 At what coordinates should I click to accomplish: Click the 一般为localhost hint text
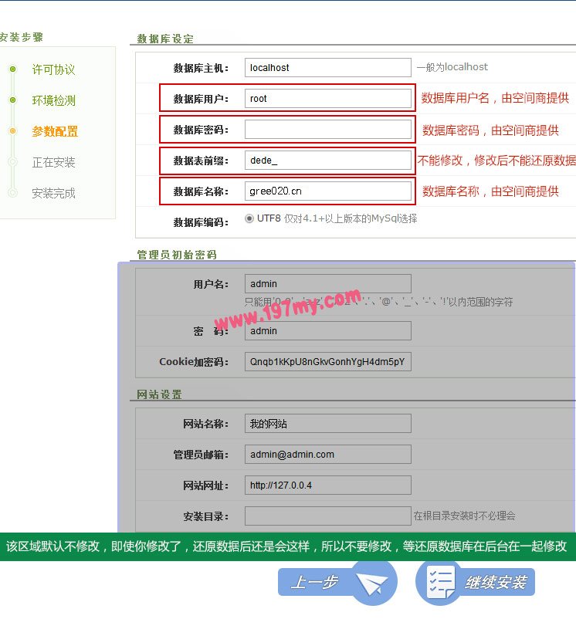point(452,67)
